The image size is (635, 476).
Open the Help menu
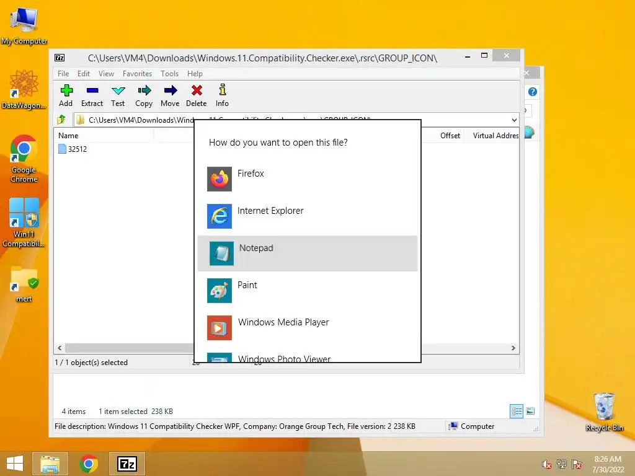pos(195,74)
